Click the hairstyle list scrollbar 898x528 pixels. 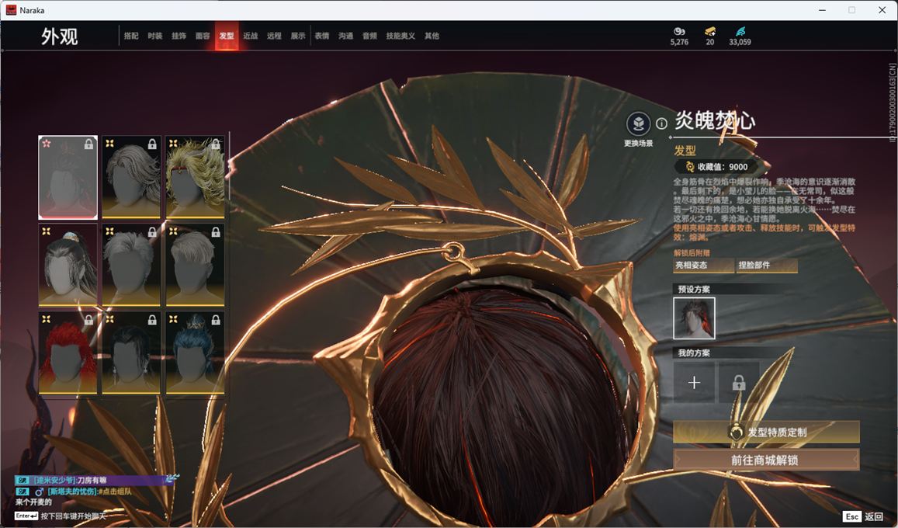click(x=230, y=166)
